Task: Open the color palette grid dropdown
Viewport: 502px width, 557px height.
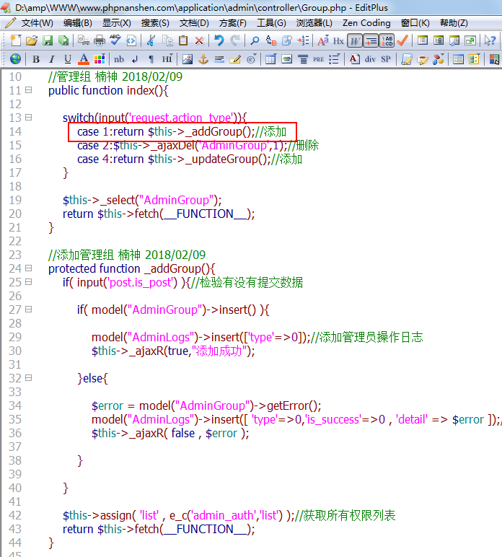Action: click(x=100, y=59)
